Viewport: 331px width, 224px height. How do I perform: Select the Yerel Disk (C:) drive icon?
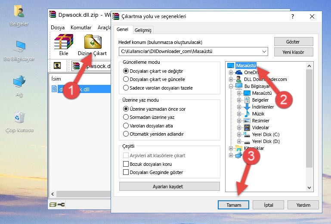pos(247,134)
